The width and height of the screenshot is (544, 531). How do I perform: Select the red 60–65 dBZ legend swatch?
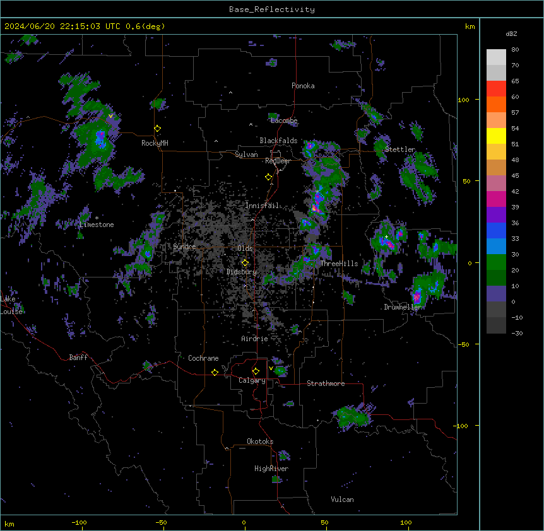click(496, 88)
